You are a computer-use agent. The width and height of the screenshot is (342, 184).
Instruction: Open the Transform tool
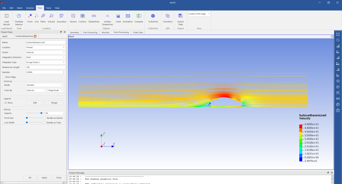tap(168, 18)
